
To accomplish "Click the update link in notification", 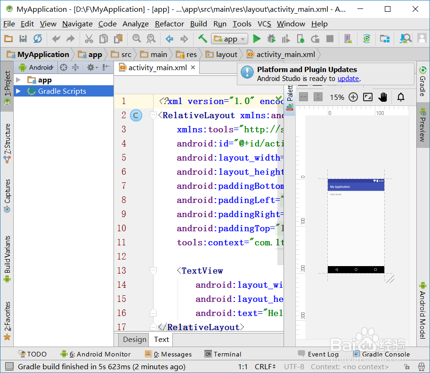I will 348,79.
